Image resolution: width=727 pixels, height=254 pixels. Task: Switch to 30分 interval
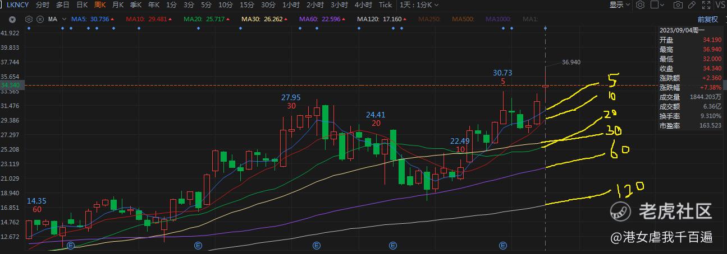pyautogui.click(x=268, y=5)
